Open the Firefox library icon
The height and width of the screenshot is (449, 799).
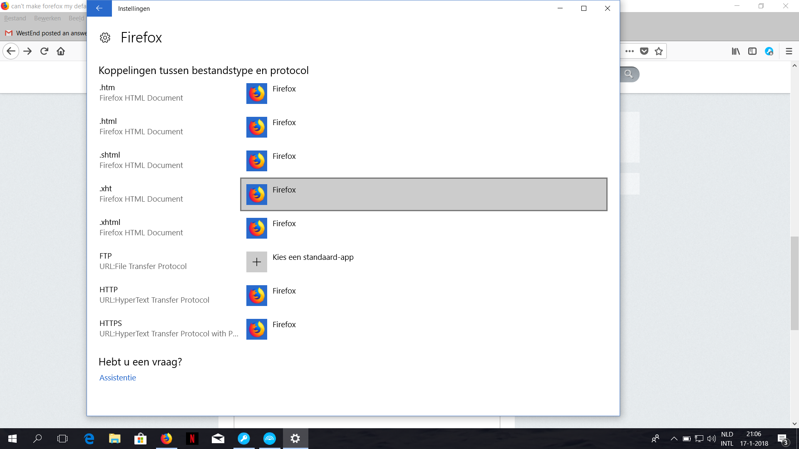(736, 51)
